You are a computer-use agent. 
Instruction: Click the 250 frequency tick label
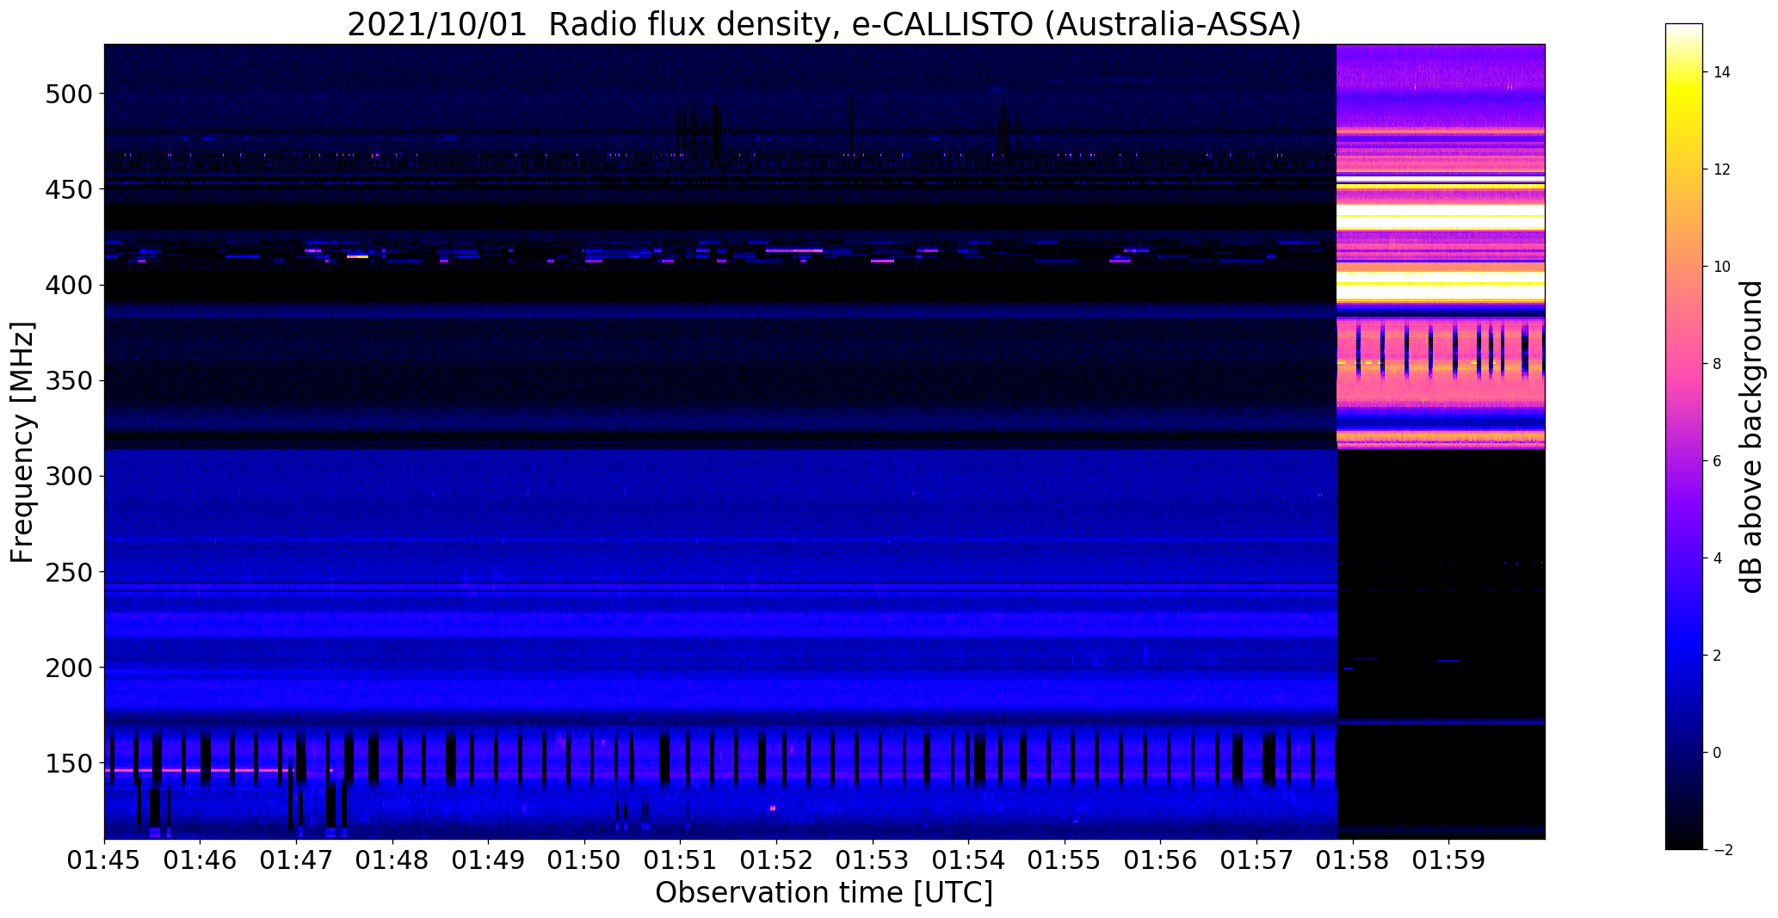pyautogui.click(x=67, y=571)
